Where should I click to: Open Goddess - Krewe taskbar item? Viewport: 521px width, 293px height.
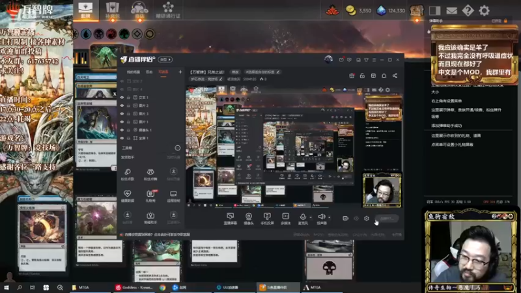coord(134,287)
